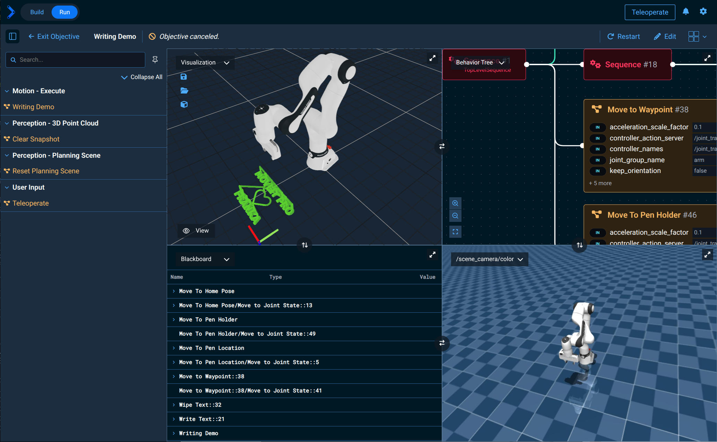
Task: Run the Writing Demo objective from the sidebar
Action: [x=33, y=107]
